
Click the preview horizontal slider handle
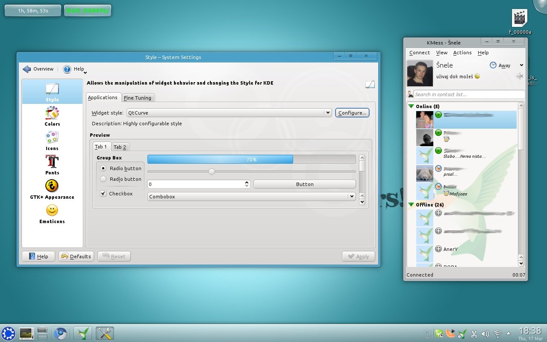coord(212,171)
